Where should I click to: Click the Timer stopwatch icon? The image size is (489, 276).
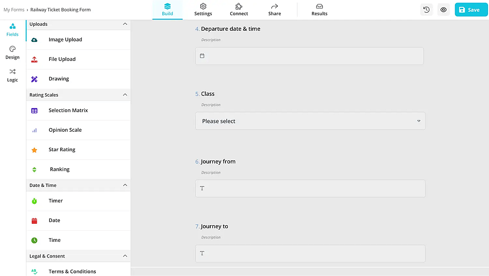[34, 201]
